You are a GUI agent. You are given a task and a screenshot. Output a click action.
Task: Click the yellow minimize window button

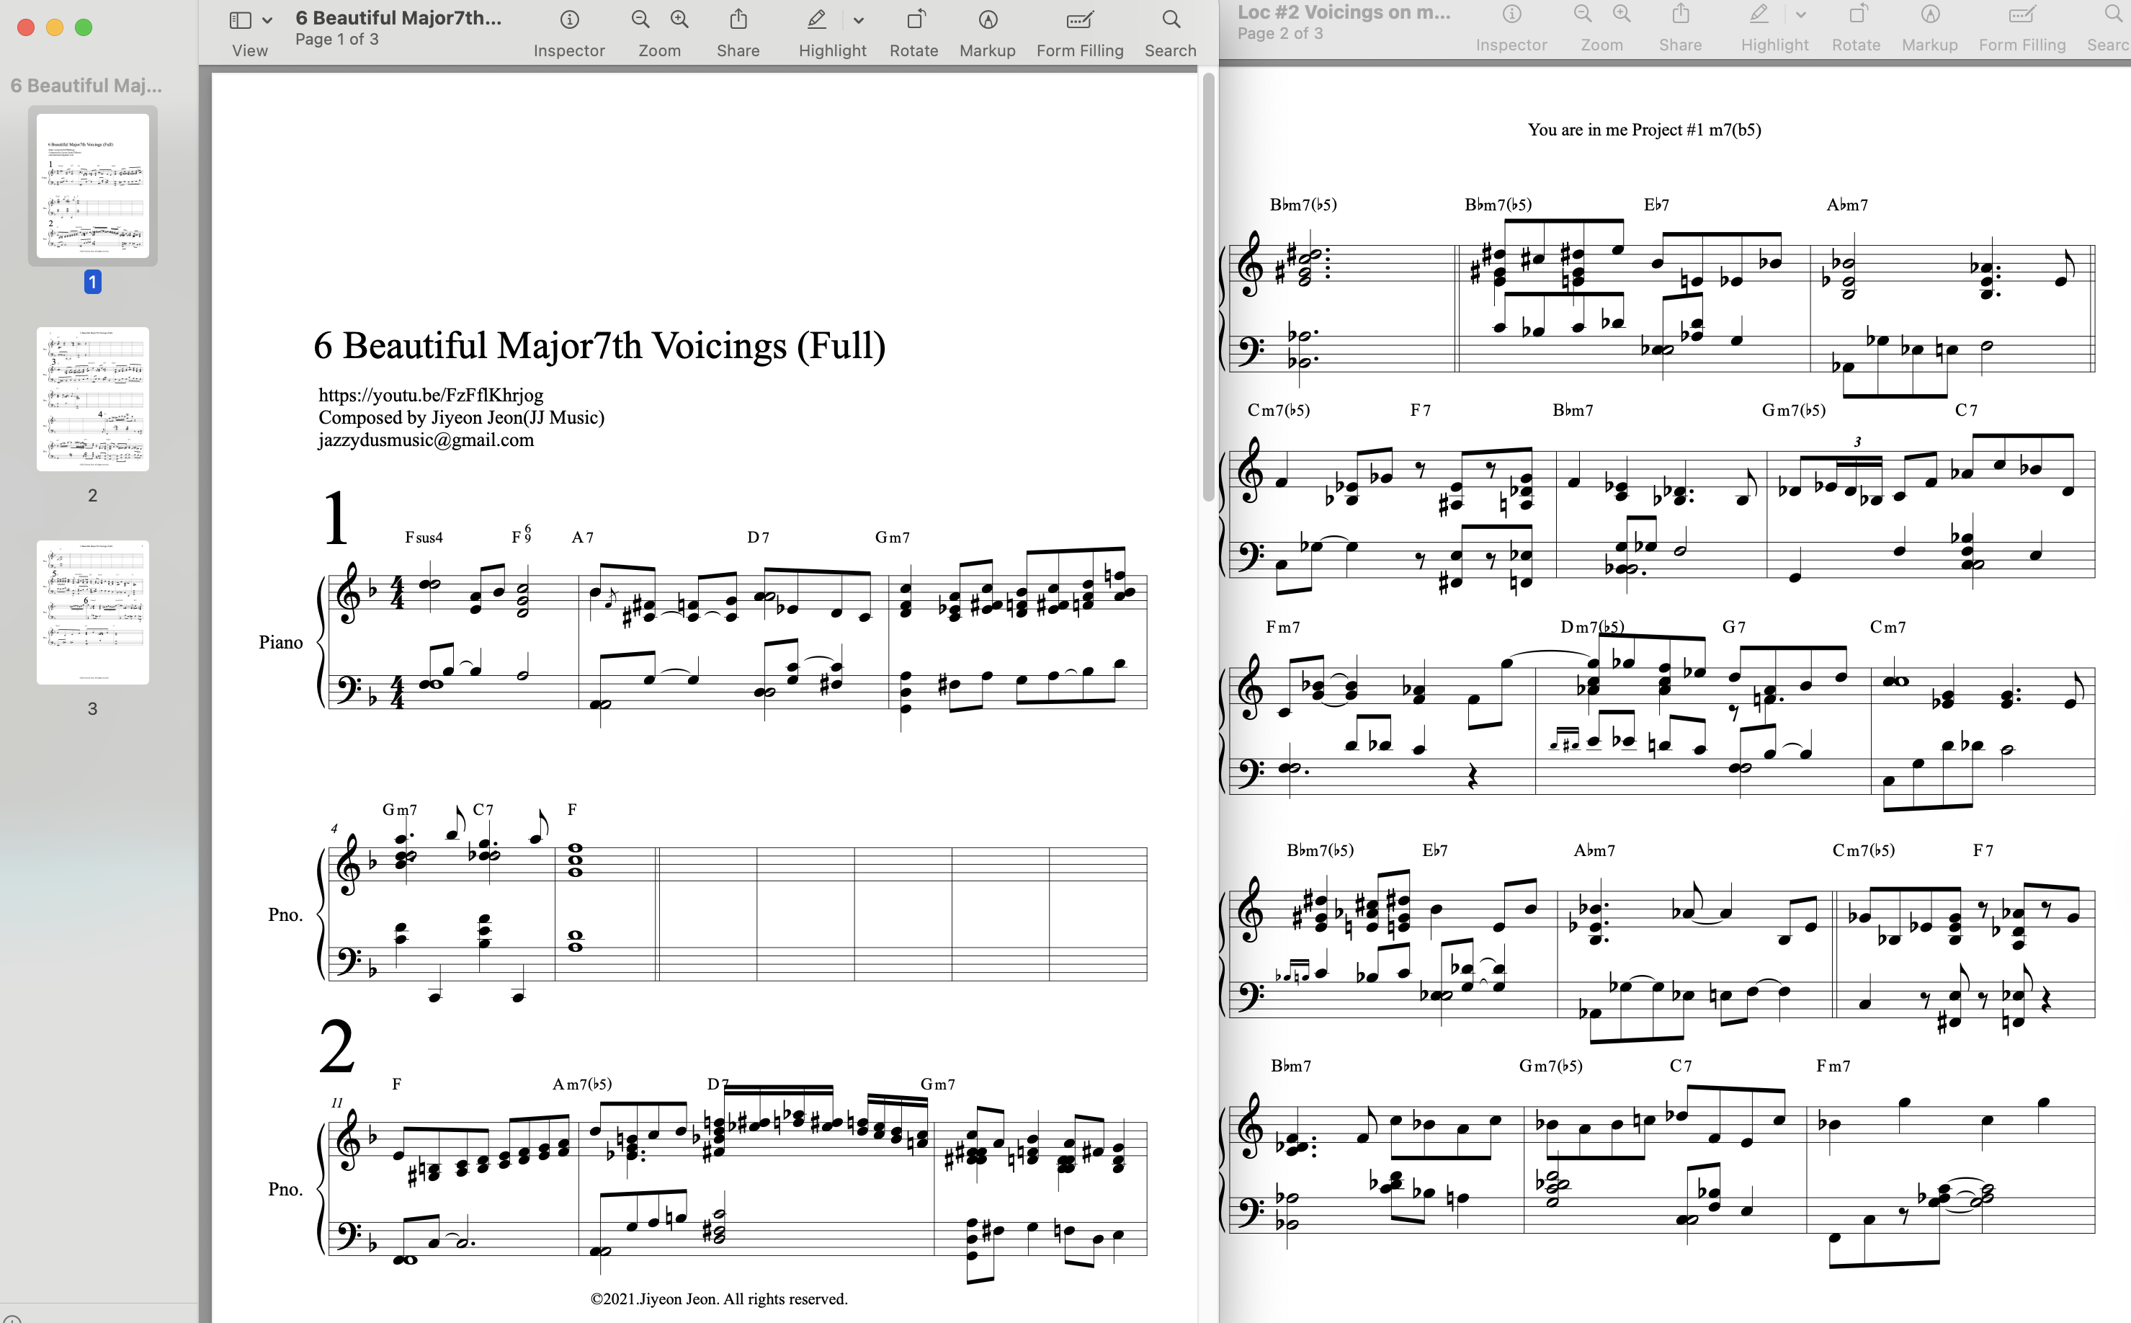point(55,27)
